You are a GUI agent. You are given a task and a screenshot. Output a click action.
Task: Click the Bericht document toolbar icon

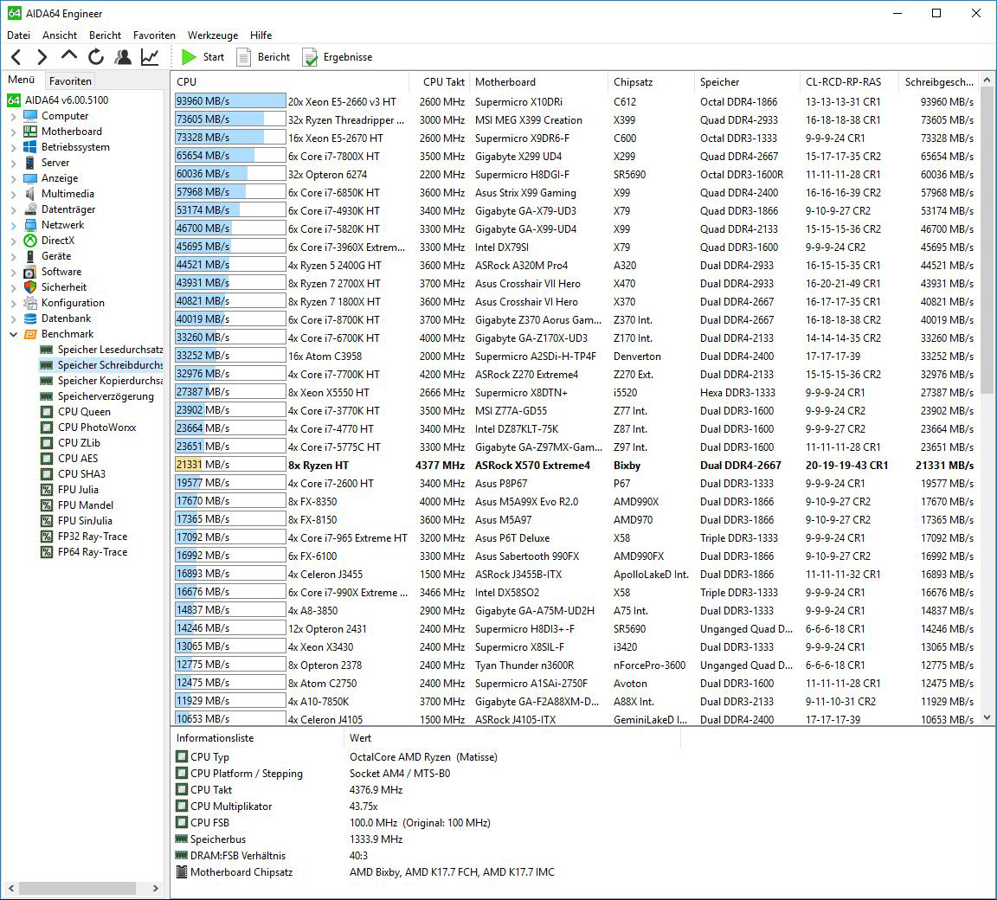[243, 57]
